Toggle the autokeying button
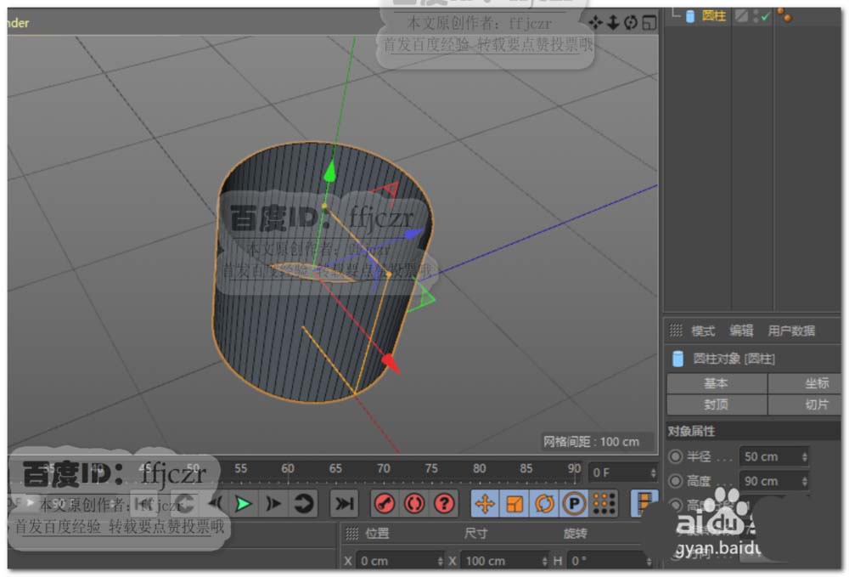Image resolution: width=849 pixels, height=577 pixels. 414,504
